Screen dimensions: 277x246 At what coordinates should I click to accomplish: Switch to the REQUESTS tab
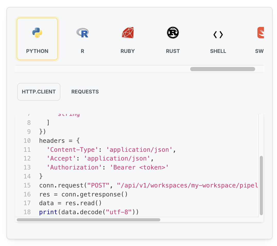click(85, 92)
